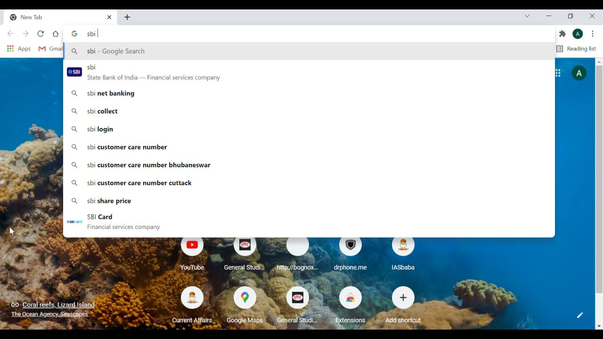
Task: Open the Extensions puzzle icon
Action: point(562,34)
